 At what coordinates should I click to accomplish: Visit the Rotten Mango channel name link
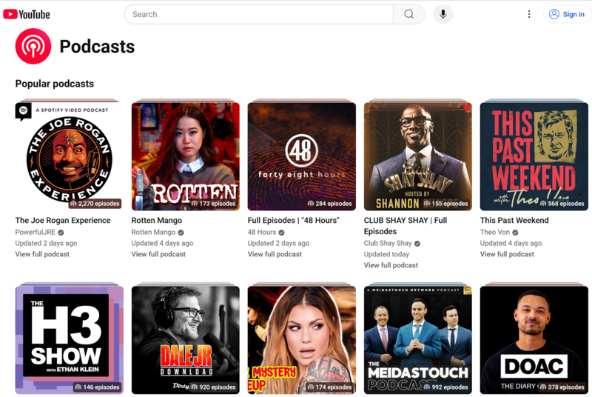click(153, 232)
